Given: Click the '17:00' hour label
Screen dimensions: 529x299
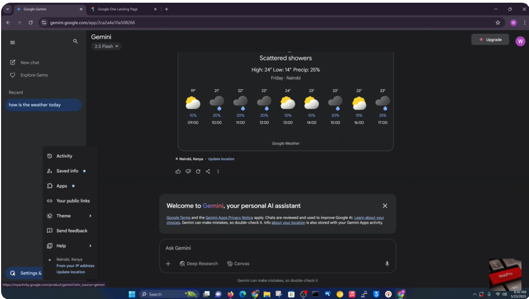Looking at the screenshot, I should coord(382,123).
